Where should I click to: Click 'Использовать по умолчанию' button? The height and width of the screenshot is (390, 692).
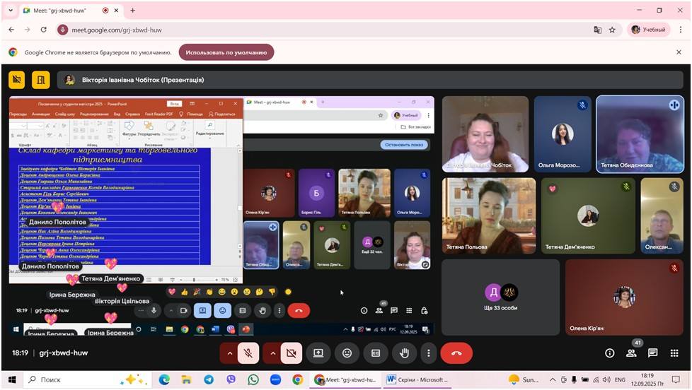point(226,52)
